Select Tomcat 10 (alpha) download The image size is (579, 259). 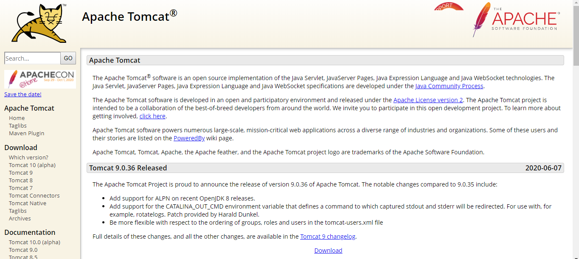32,165
